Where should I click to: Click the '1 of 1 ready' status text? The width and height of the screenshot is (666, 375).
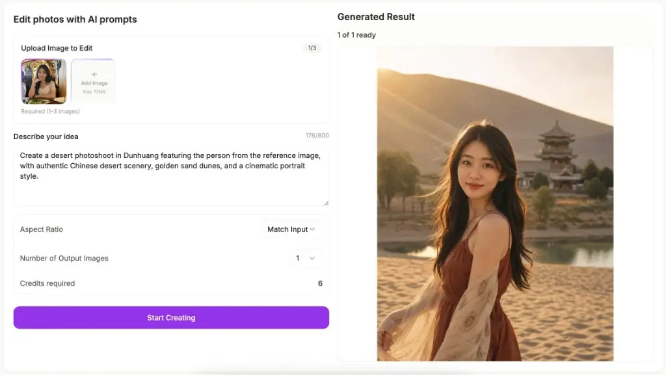(356, 35)
